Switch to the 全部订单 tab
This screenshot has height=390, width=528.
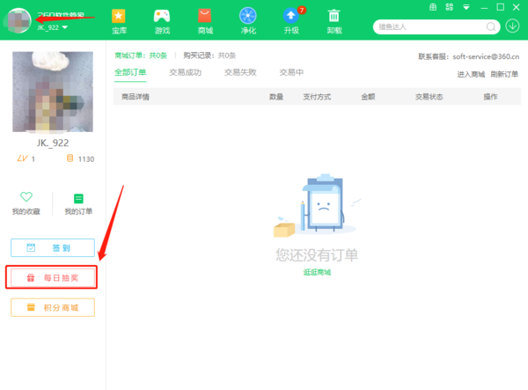[130, 72]
